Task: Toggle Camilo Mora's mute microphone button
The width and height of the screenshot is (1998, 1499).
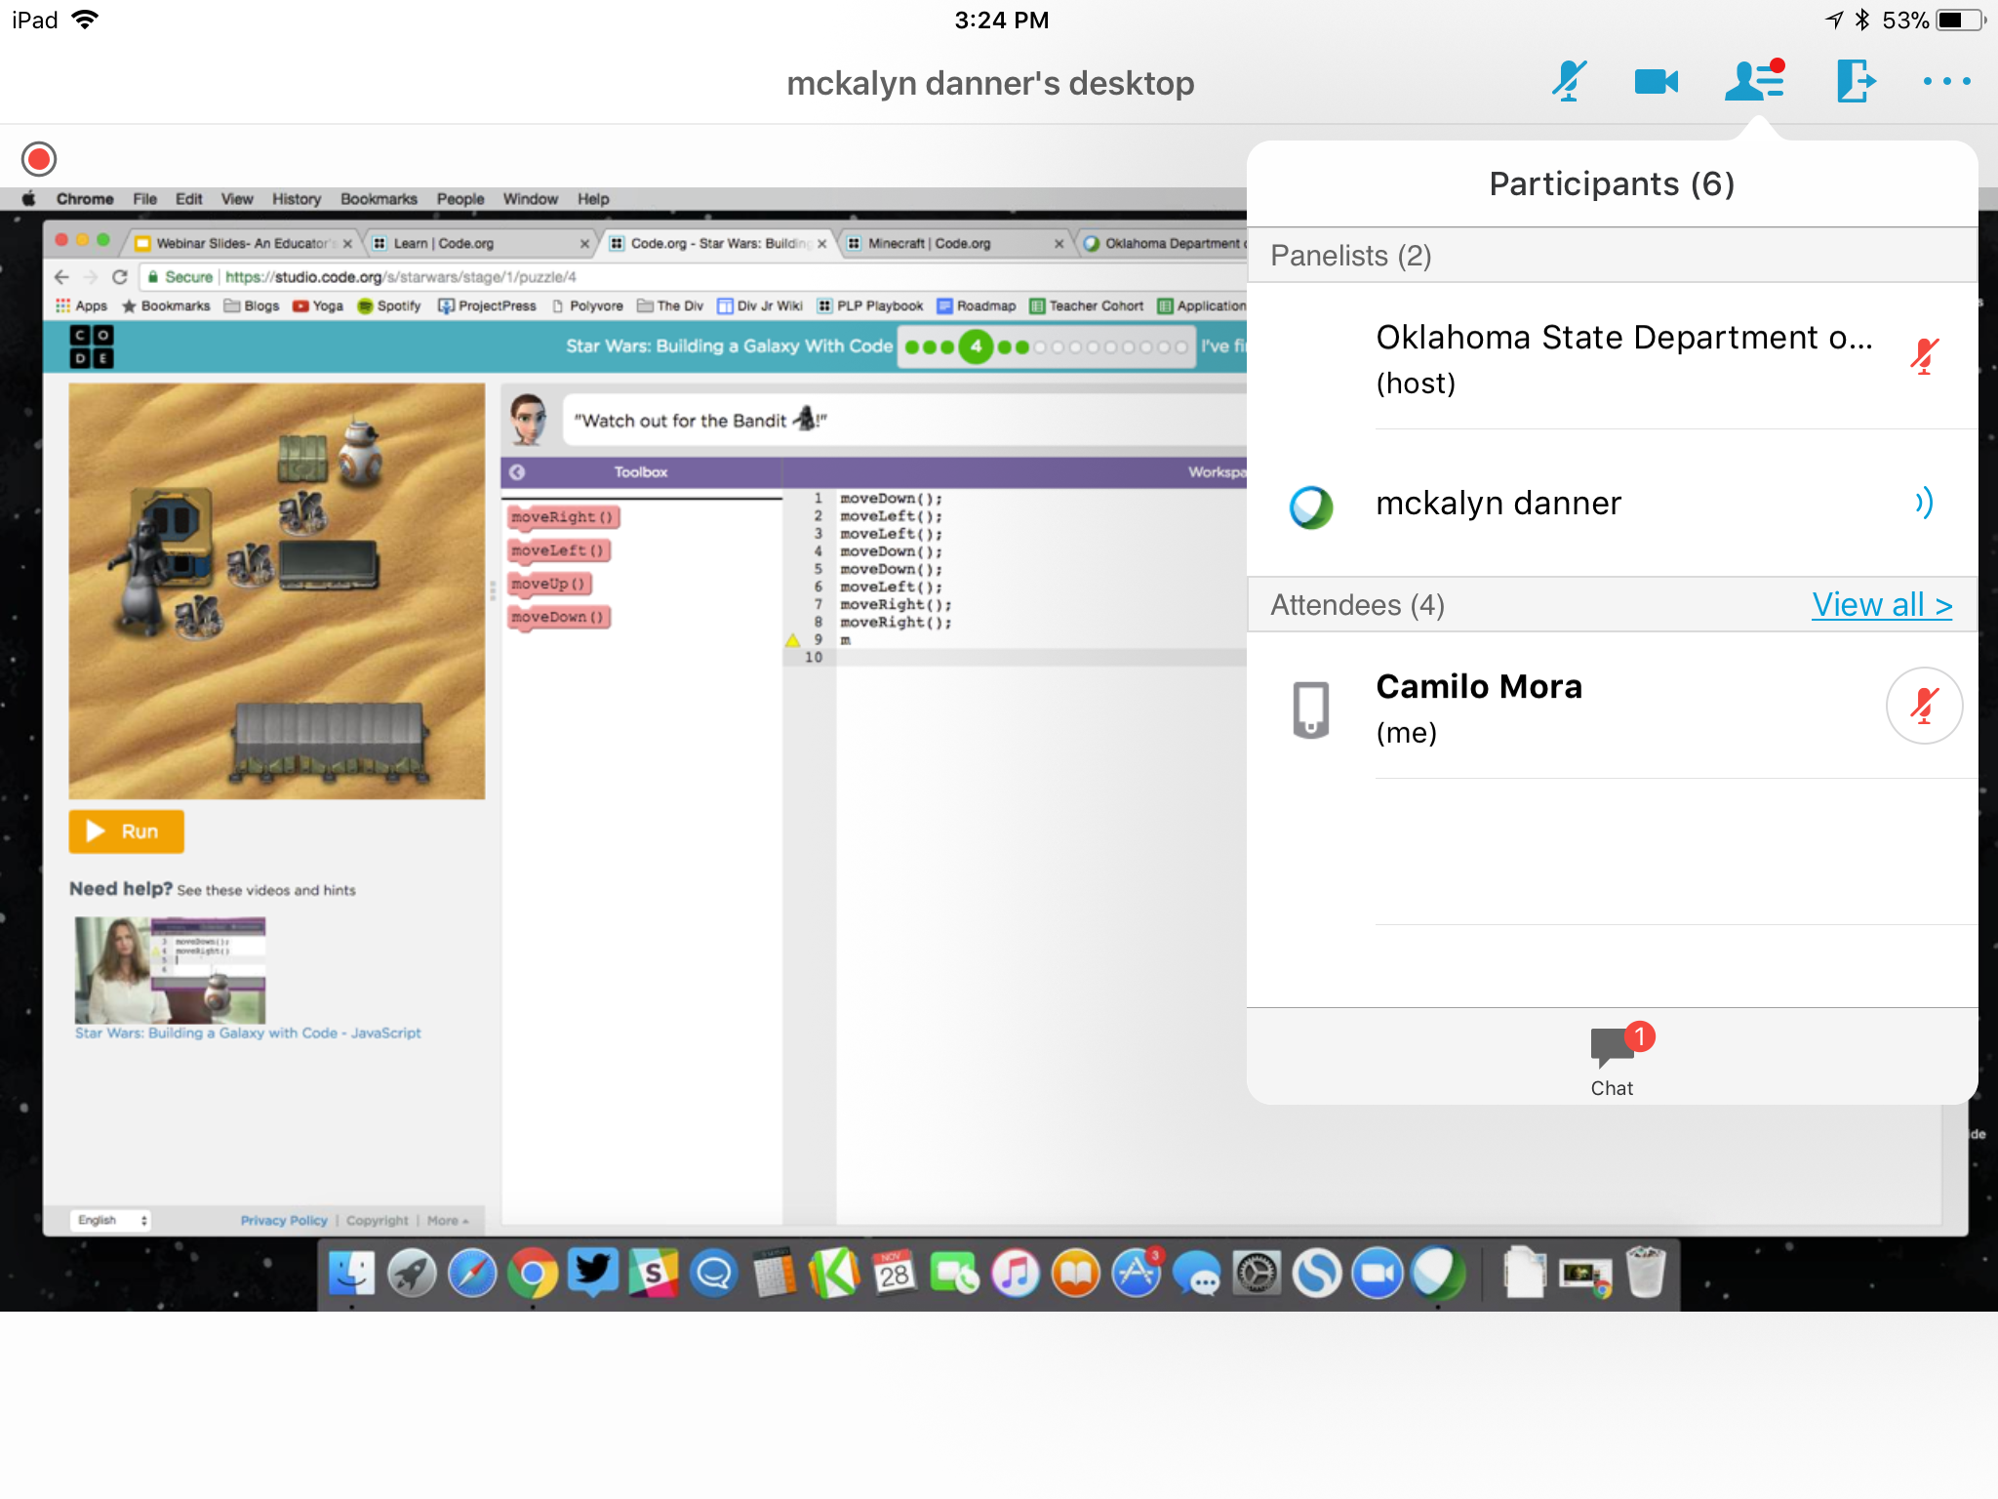Action: (1923, 706)
